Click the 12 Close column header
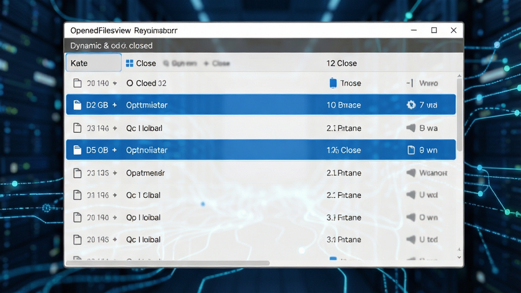Screen dimensions: 521x293 point(341,63)
